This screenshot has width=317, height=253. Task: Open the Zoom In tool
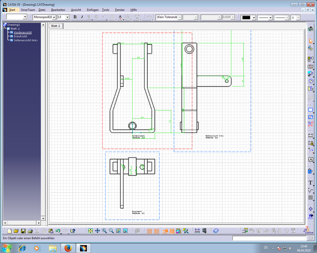(104, 231)
